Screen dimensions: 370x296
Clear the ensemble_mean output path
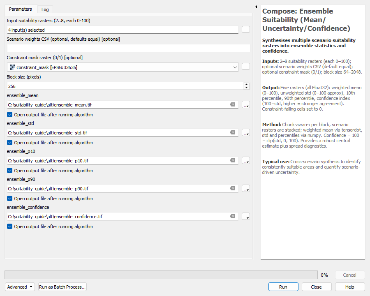233,104
